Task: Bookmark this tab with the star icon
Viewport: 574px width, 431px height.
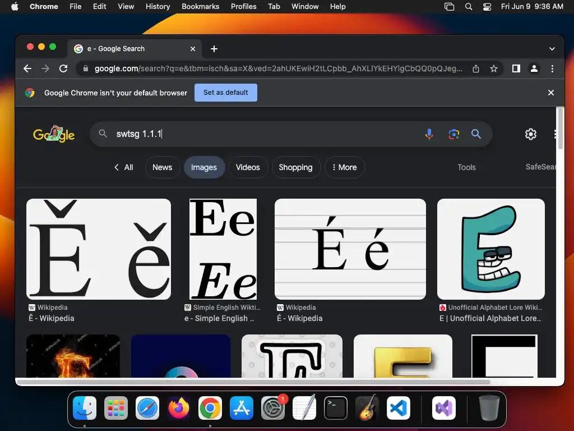Action: [494, 68]
